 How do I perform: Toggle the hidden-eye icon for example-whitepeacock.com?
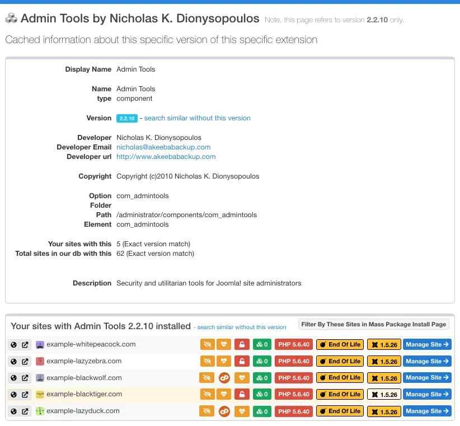pos(208,344)
